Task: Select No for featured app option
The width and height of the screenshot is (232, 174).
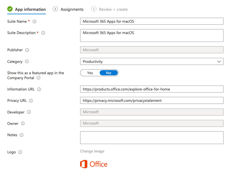Action: pos(109,73)
